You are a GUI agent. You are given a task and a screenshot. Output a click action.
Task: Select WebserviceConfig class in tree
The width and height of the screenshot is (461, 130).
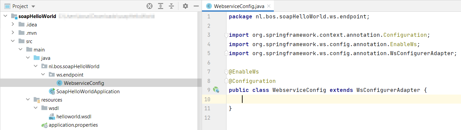[x=101, y=83]
